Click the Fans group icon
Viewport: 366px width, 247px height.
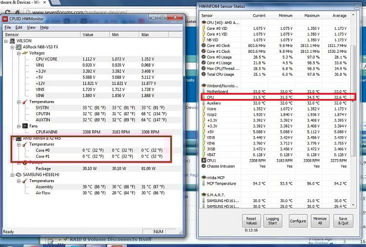tap(25, 126)
